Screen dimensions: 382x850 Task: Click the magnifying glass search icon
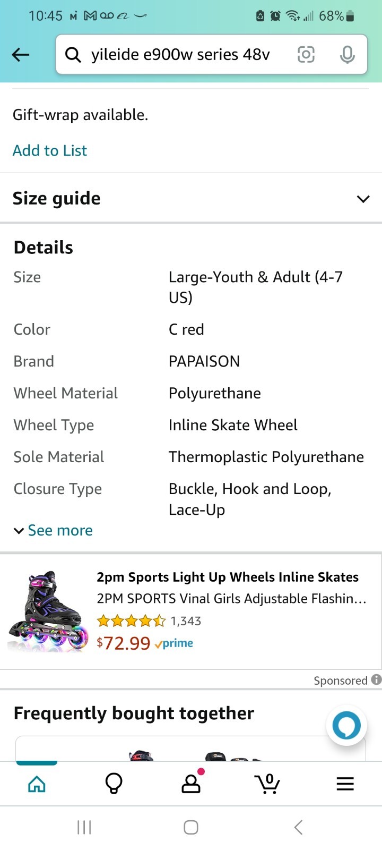73,54
